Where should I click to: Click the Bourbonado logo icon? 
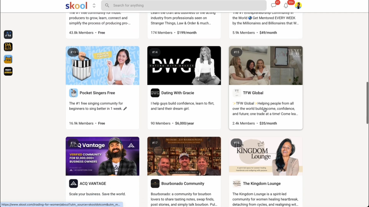(x=155, y=184)
